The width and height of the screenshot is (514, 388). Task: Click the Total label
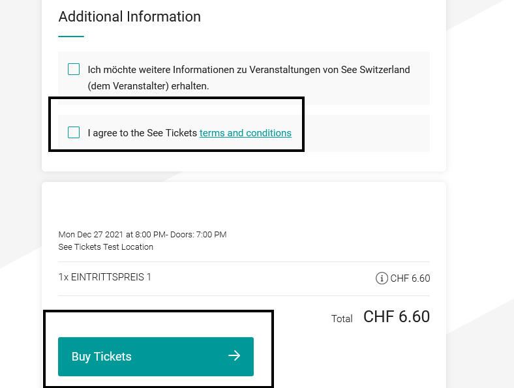click(342, 318)
